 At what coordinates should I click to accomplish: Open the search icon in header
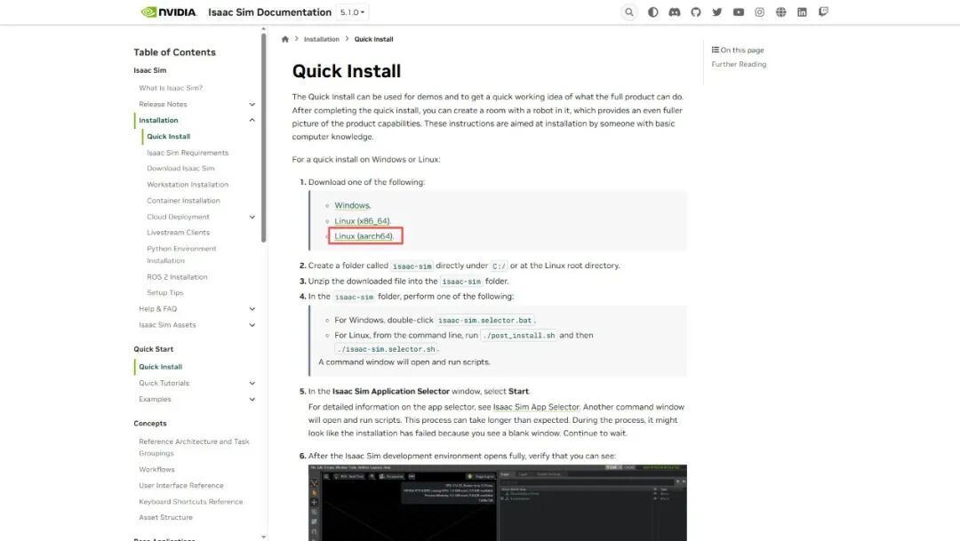[628, 12]
